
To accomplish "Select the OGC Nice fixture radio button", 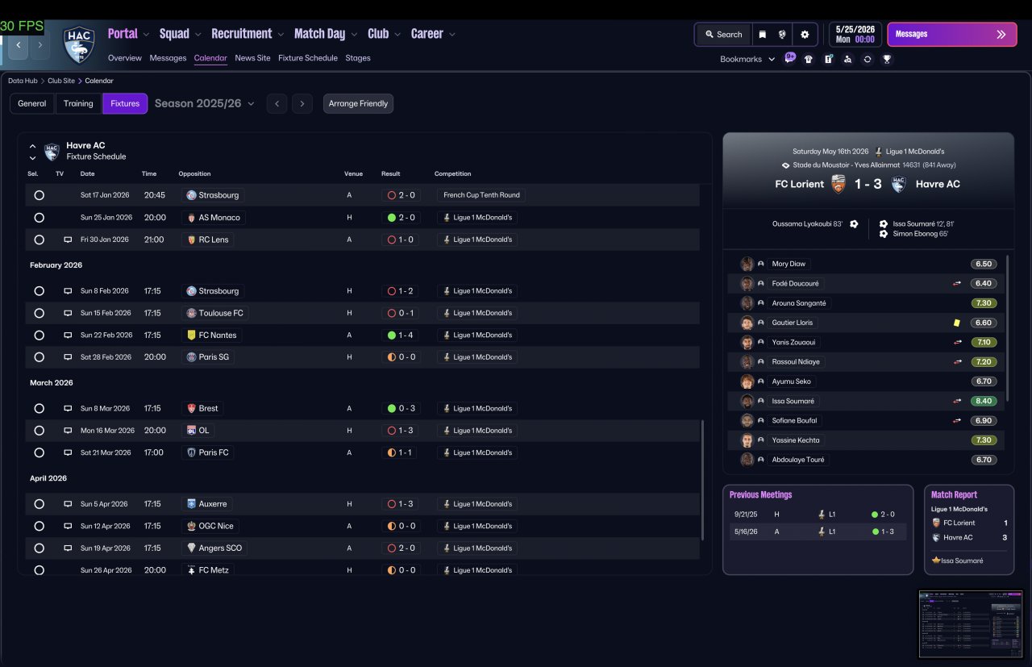I will tap(39, 526).
